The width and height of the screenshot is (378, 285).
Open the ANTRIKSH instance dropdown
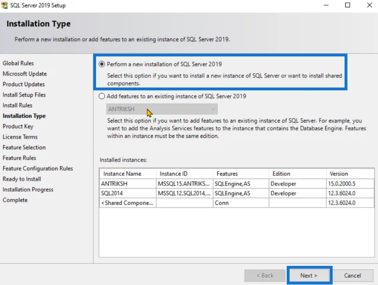pyautogui.click(x=162, y=109)
